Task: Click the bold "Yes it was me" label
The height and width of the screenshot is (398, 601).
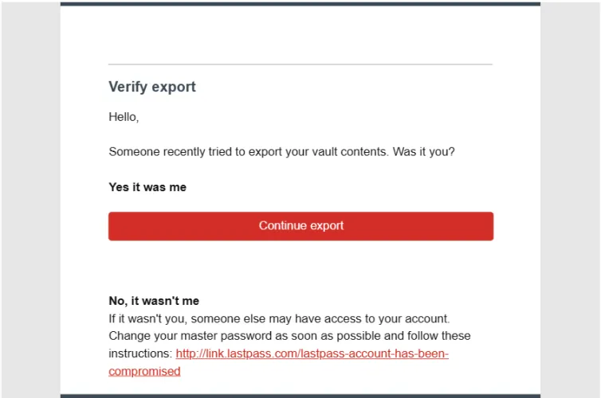Action: click(147, 188)
